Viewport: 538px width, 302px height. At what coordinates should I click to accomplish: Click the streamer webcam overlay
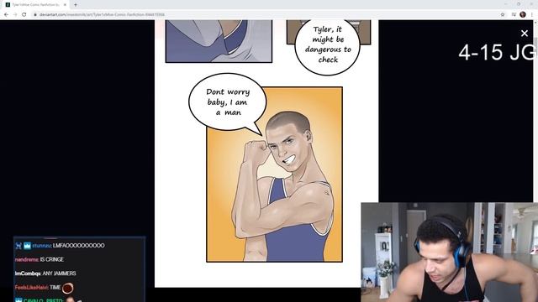point(450,252)
